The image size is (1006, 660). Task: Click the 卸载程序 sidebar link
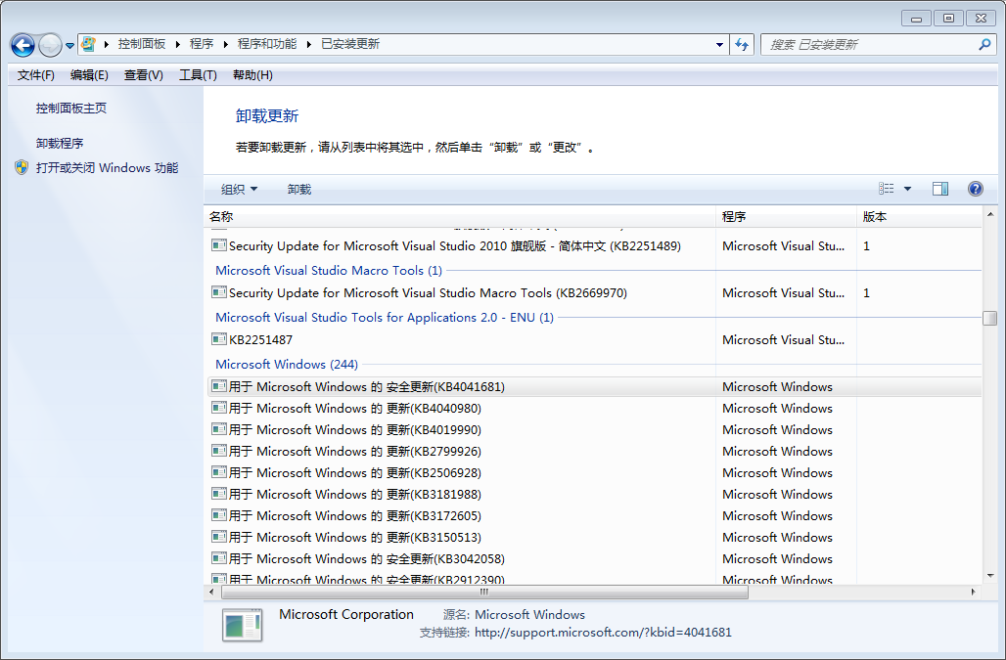pos(60,143)
